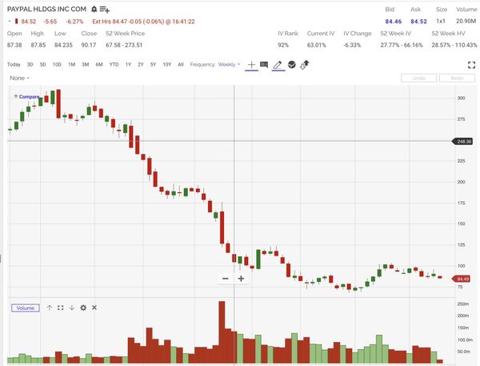
Task: Select the pencil drawing tool
Action: 278,64
